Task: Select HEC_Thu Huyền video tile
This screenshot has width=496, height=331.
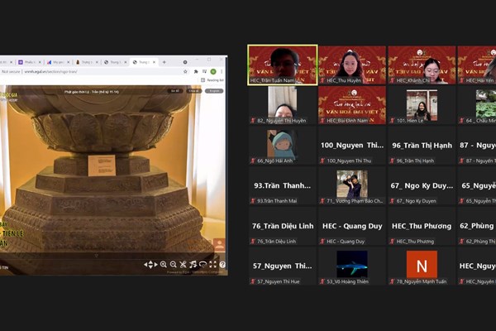Action: point(352,65)
